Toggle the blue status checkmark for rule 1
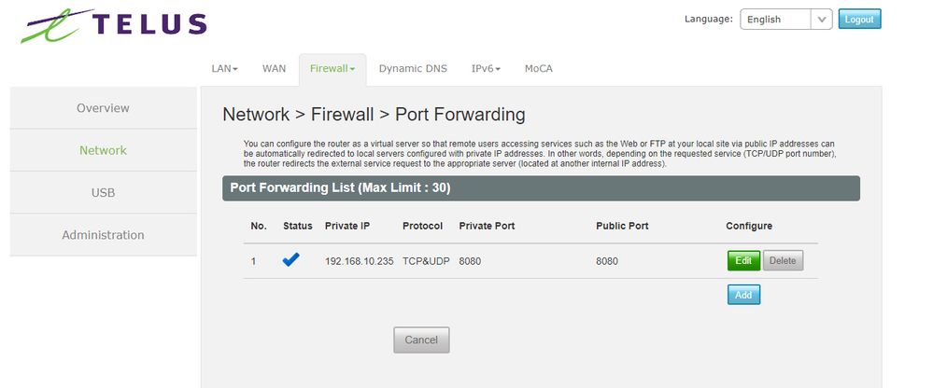Viewport: 933px width, 388px height. [x=290, y=261]
